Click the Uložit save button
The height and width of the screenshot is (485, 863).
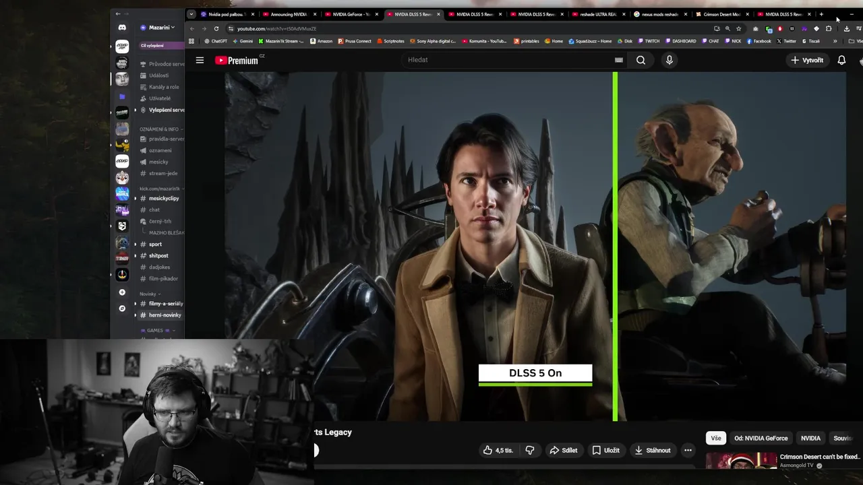click(605, 450)
